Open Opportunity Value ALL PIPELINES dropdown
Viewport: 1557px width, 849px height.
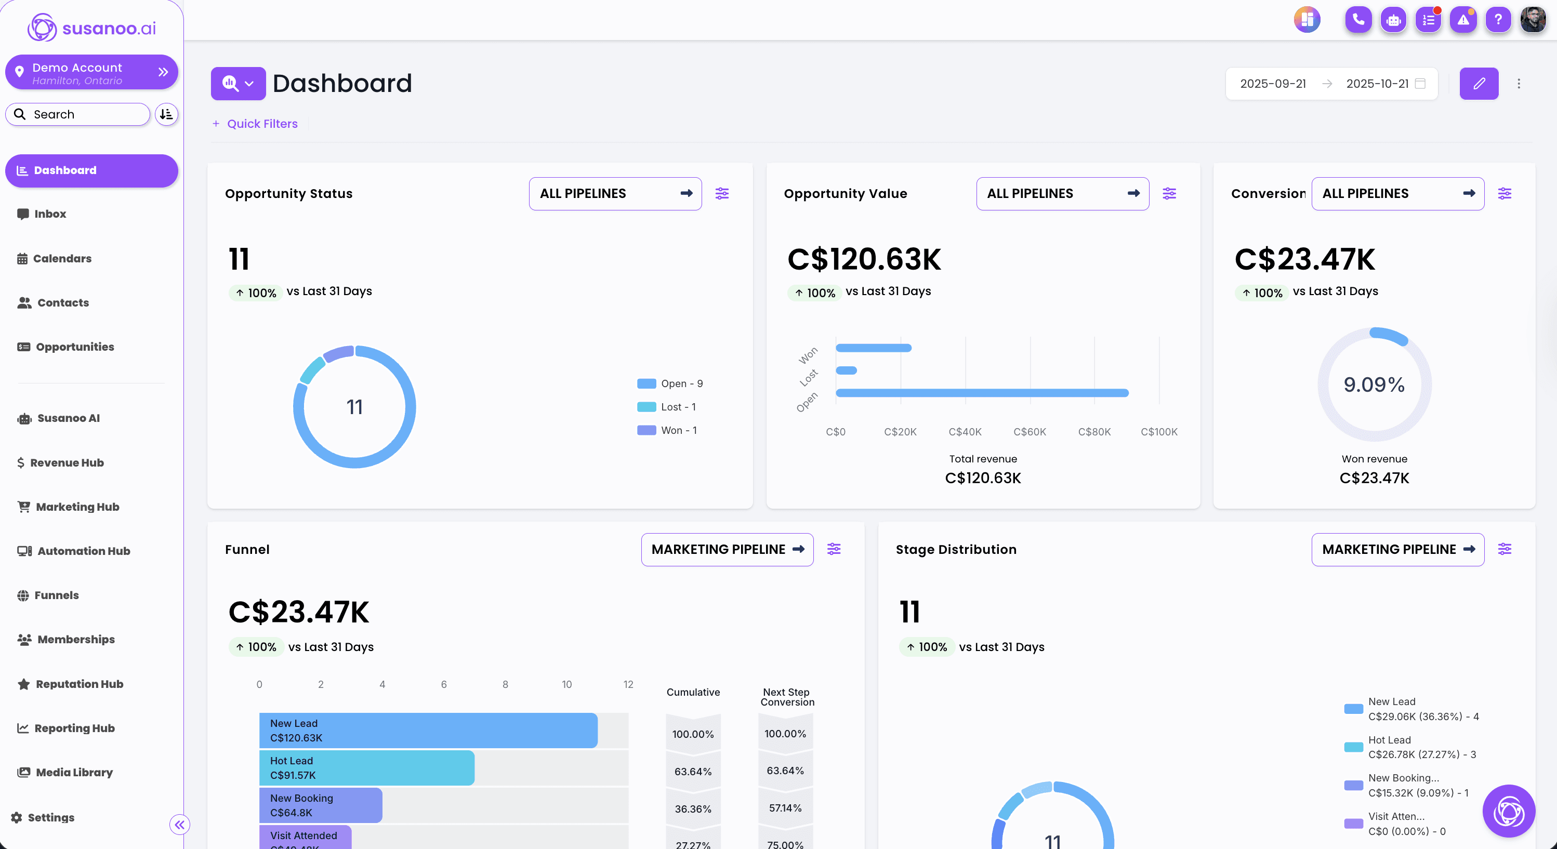[1062, 193]
